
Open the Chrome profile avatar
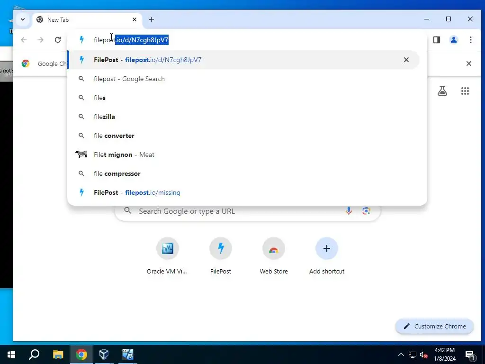[453, 40]
